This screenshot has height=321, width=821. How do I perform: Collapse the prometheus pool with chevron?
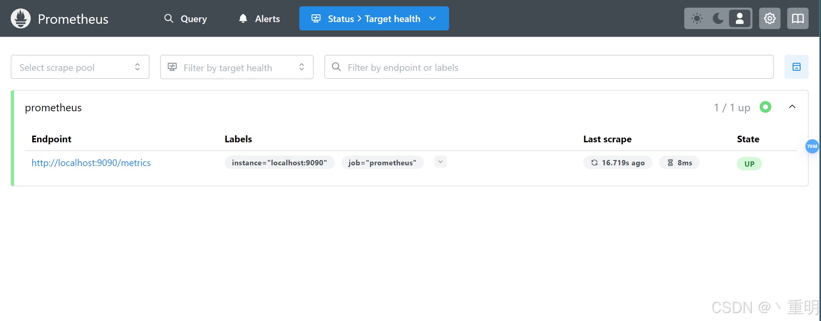[x=792, y=107]
